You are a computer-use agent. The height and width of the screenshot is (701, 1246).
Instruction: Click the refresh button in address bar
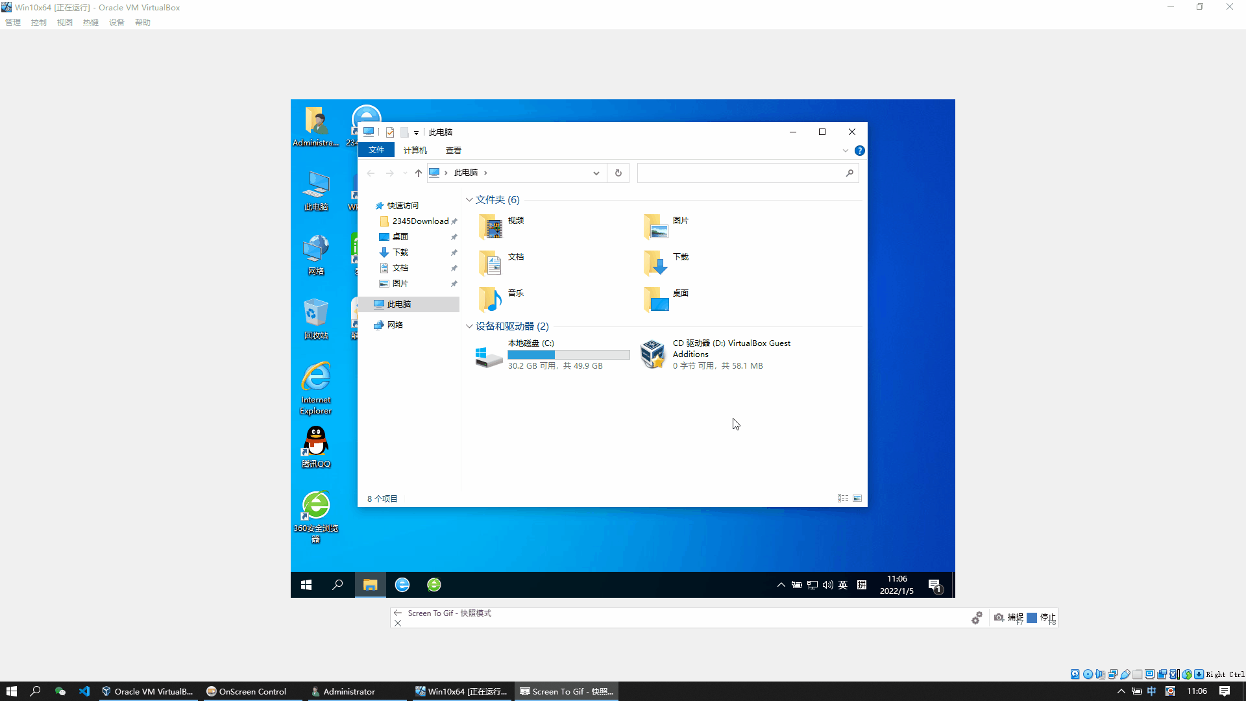pyautogui.click(x=618, y=173)
